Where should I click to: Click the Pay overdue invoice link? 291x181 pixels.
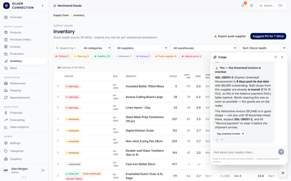[x=230, y=134]
